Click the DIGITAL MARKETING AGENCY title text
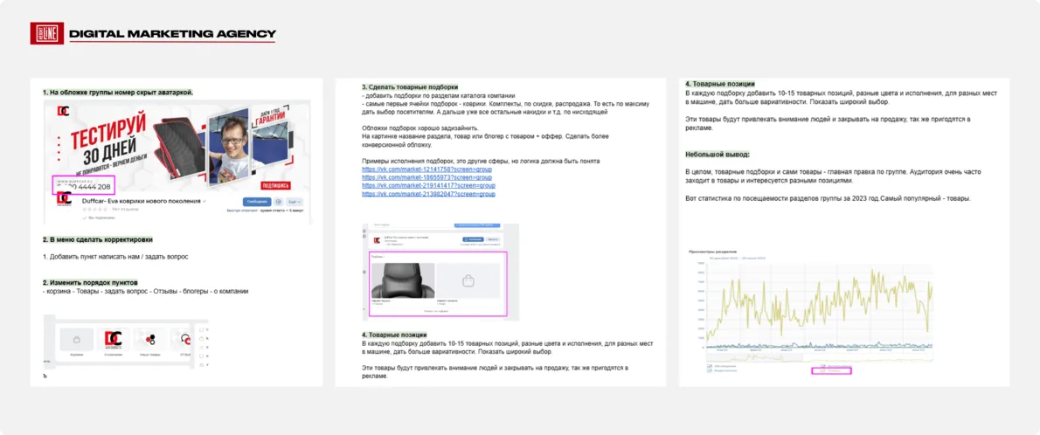The height and width of the screenshot is (435, 1040). click(172, 34)
